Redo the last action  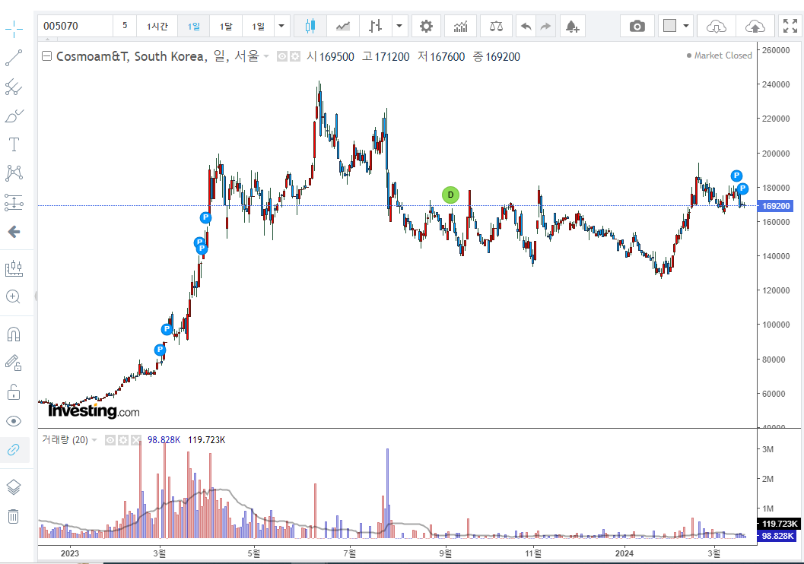click(x=545, y=26)
